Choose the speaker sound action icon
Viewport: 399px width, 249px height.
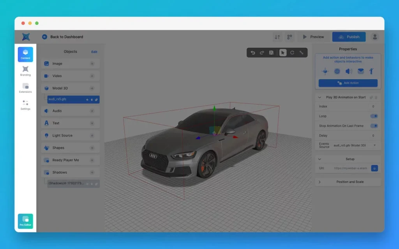tap(349, 71)
